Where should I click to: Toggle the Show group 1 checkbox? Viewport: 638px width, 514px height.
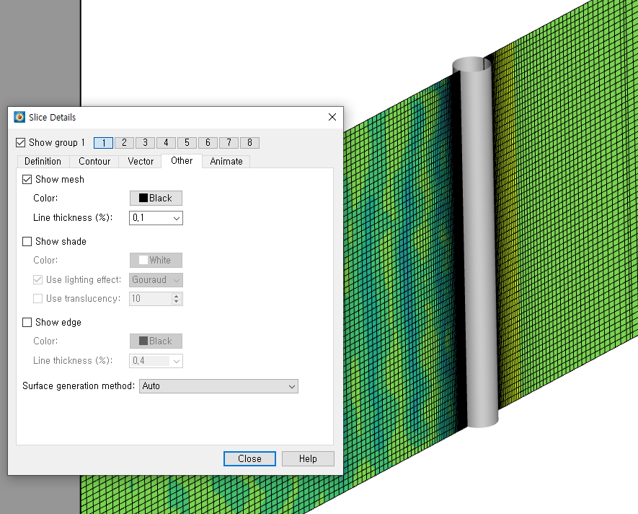point(20,143)
